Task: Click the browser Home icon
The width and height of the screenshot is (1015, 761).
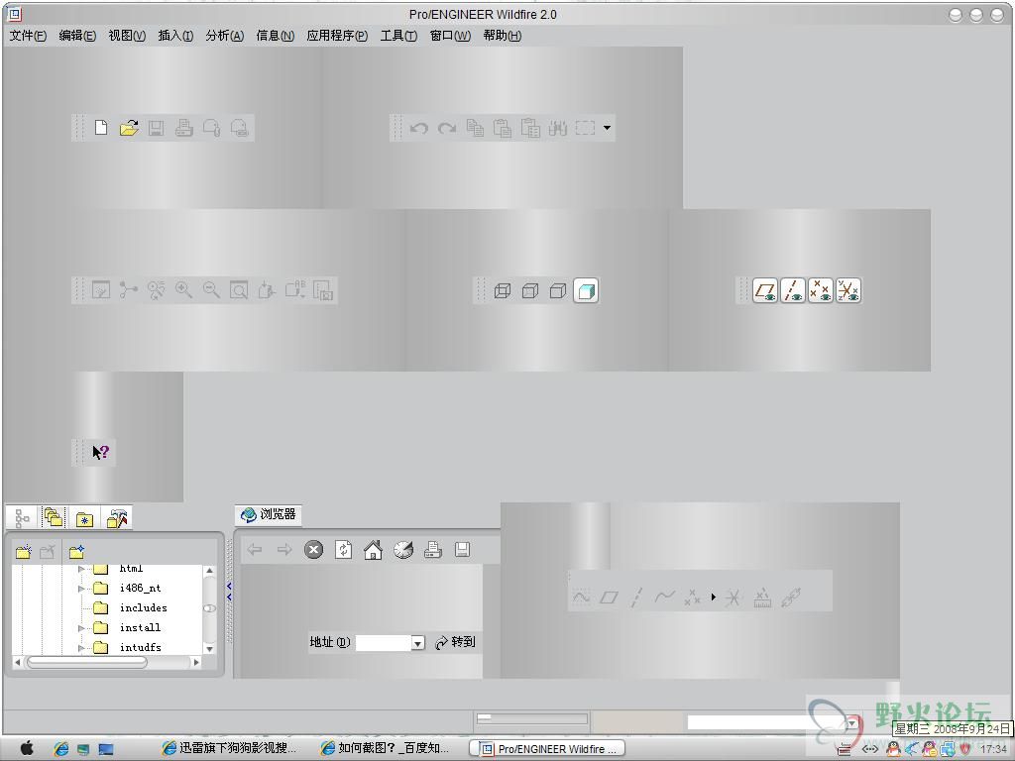Action: (x=373, y=550)
